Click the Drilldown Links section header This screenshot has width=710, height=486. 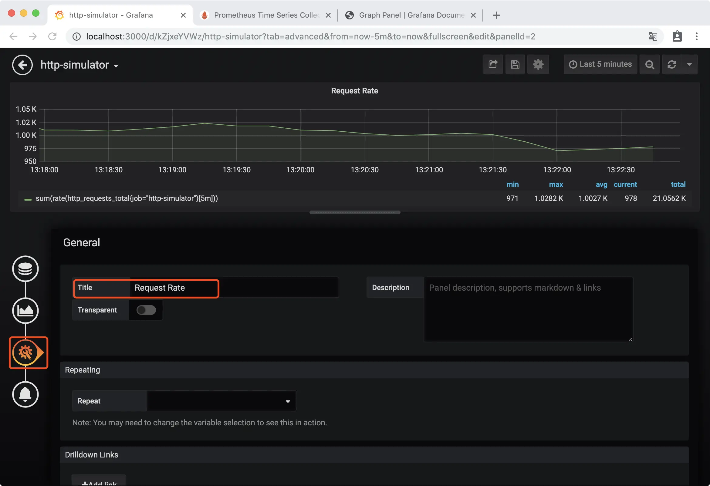click(374, 454)
